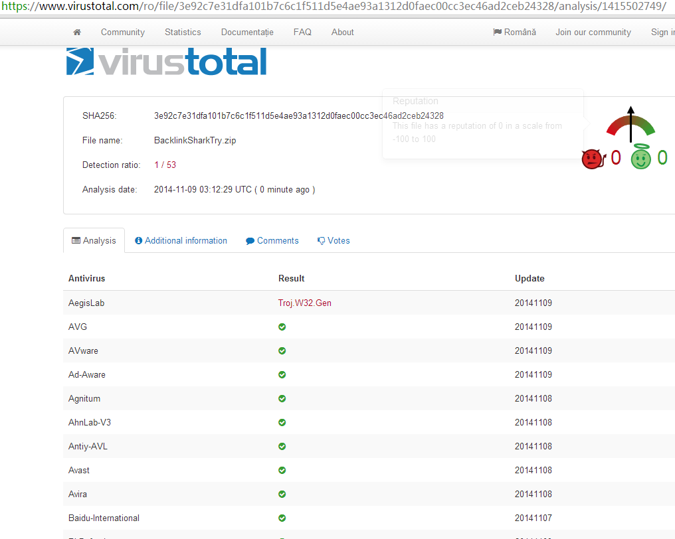Click the green check for AVware
Screen dimensions: 675x539
point(282,350)
